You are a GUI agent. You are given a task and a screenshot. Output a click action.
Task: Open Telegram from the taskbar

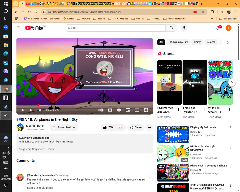tap(6, 80)
